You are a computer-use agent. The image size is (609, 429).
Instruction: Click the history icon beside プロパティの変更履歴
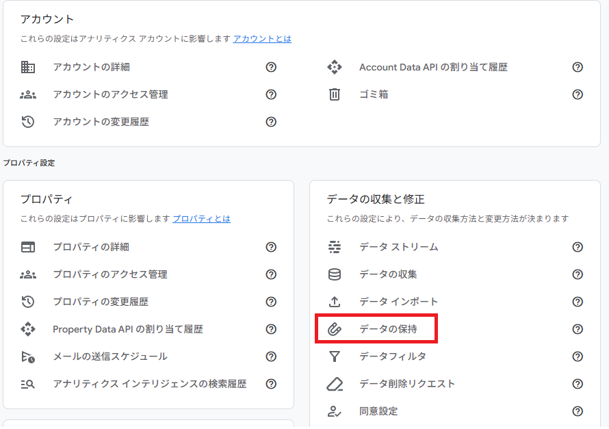pos(28,302)
